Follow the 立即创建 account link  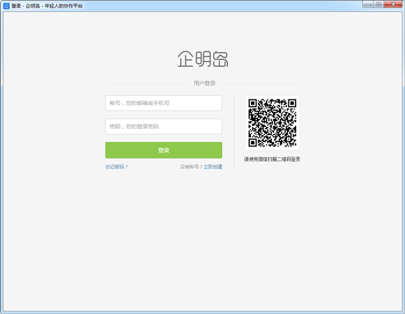[213, 167]
